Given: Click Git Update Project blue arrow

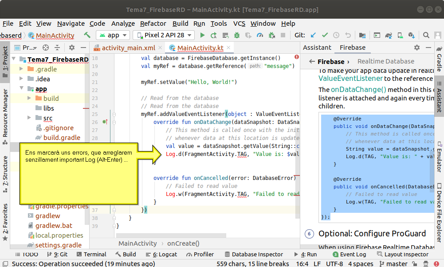Looking at the screenshot, I should point(313,35).
